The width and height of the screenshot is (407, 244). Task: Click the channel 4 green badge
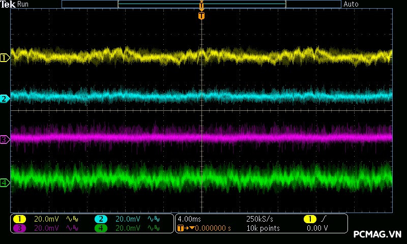point(101,228)
